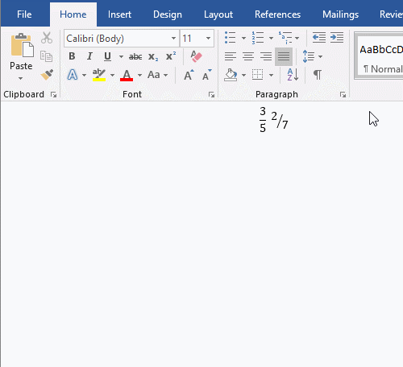Open Clipboard pane dialog launcher
Viewport: 403px width, 367px height.
click(x=53, y=94)
